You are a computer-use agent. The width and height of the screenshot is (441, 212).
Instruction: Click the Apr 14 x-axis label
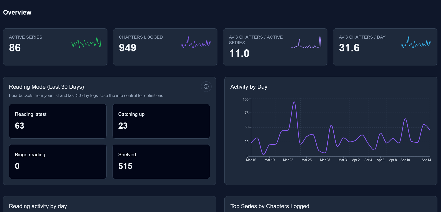click(426, 160)
